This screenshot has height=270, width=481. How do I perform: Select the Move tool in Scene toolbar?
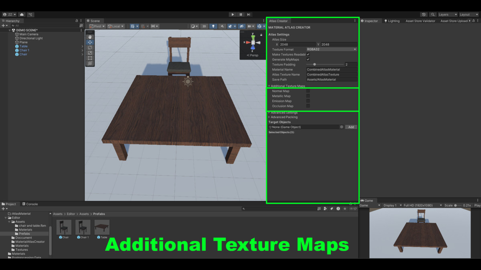(90, 42)
